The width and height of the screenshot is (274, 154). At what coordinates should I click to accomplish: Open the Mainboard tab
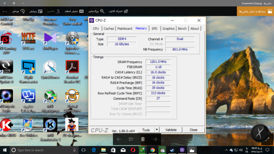(125, 29)
